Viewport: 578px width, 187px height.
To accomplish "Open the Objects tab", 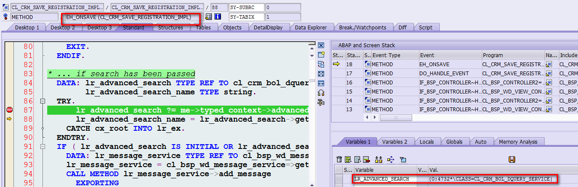I will click(232, 27).
